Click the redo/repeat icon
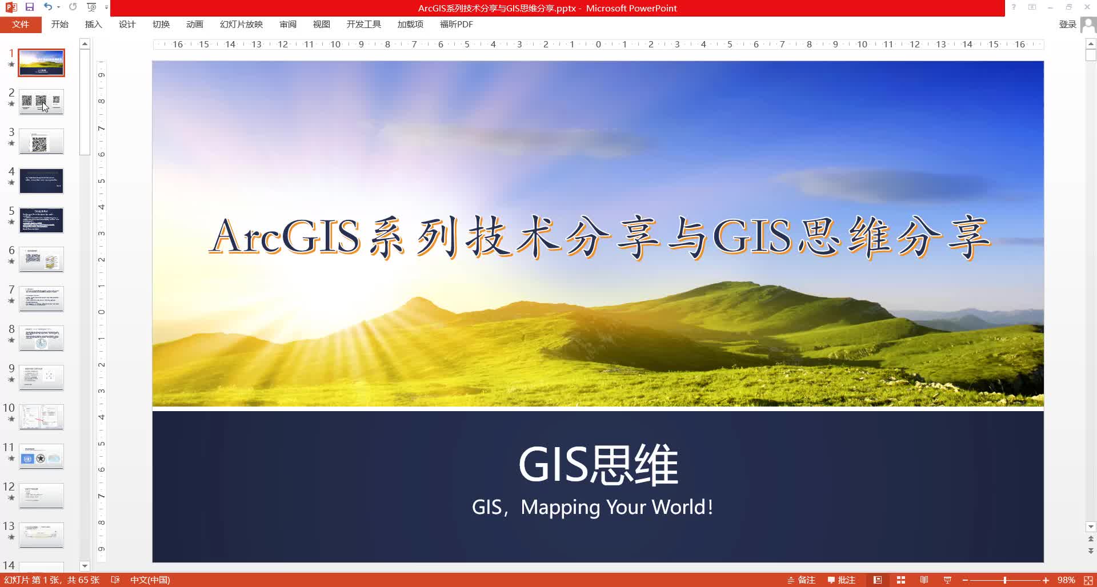 (73, 7)
